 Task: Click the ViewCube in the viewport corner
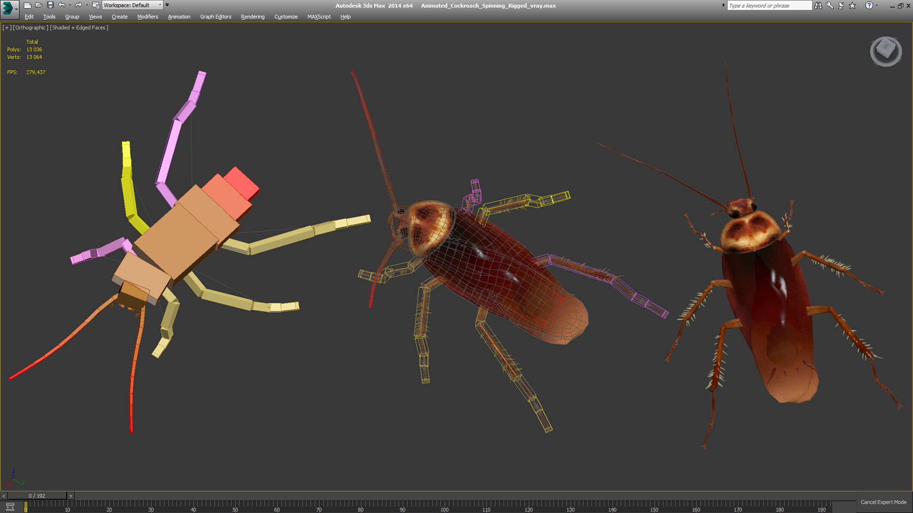(886, 51)
